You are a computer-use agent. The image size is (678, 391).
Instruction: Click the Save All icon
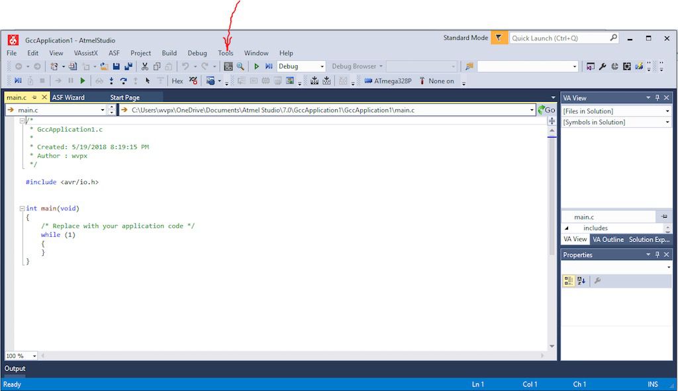(128, 67)
